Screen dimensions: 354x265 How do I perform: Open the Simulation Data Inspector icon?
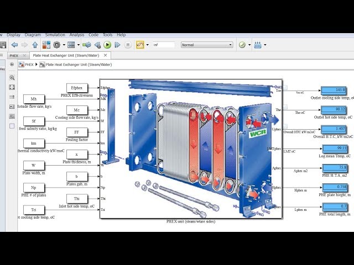tap(140, 45)
